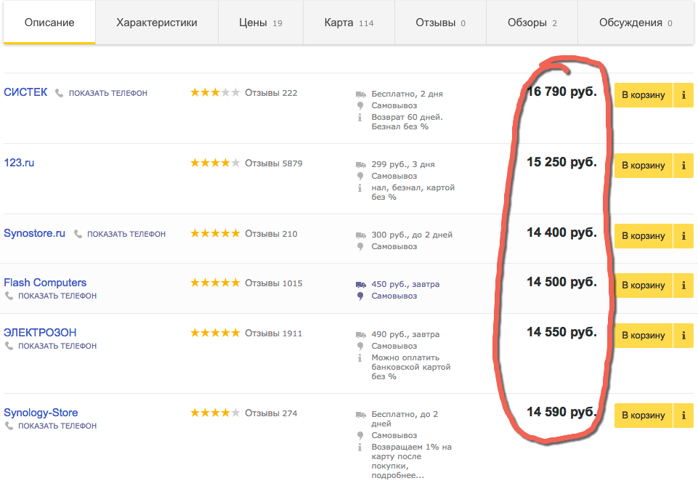Click truck icon beside 'Бесплатно, до 2 дней'
The image size is (698, 486).
(x=360, y=414)
